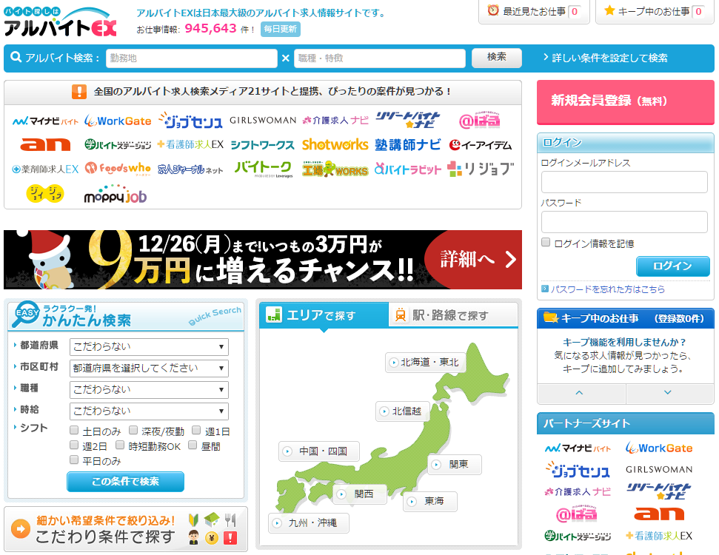Open the 薬剤師求人EX partner logo

click(x=45, y=169)
